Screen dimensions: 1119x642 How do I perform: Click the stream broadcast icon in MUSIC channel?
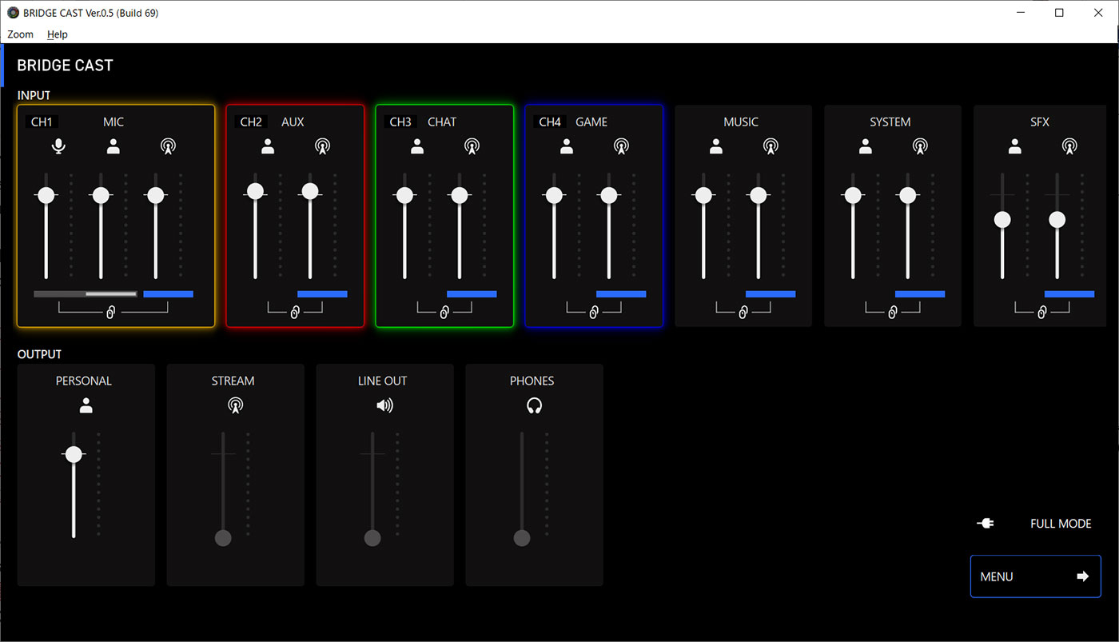coord(771,146)
